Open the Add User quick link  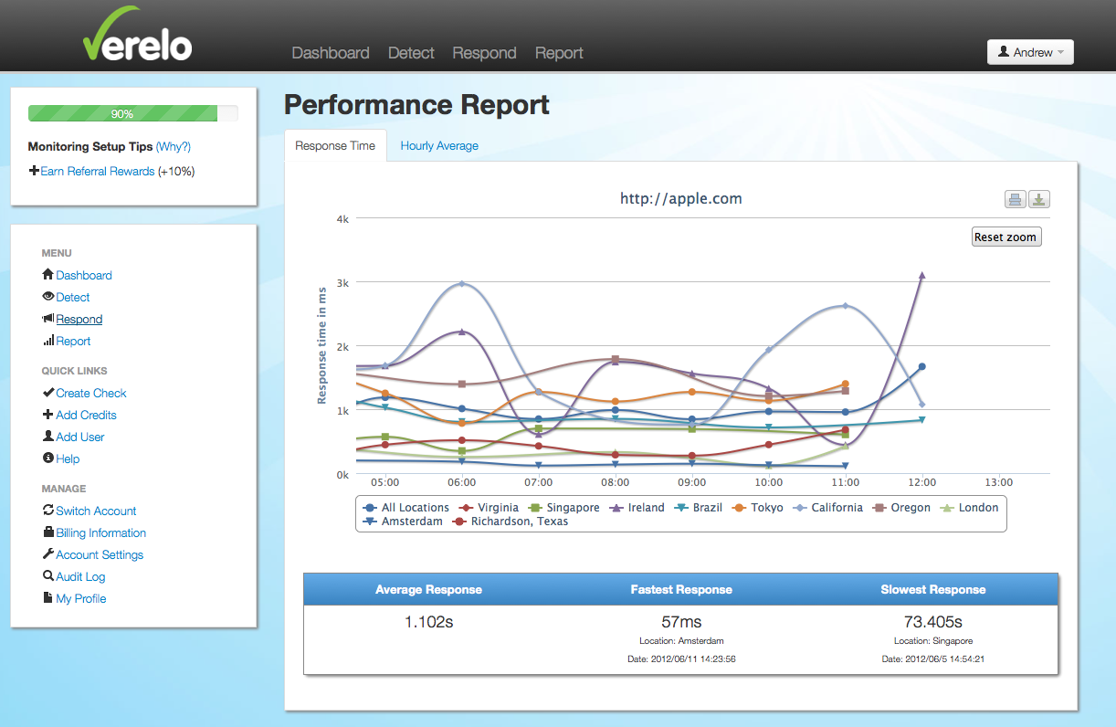(x=80, y=437)
